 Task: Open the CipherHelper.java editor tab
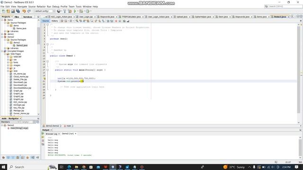click(203, 17)
